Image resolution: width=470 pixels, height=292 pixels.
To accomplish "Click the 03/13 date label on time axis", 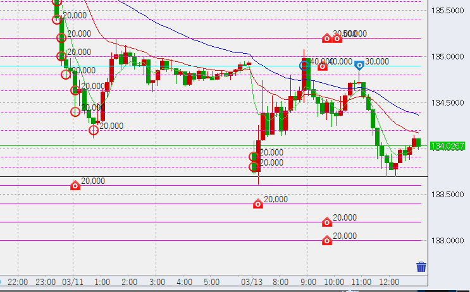I will click(x=253, y=281).
